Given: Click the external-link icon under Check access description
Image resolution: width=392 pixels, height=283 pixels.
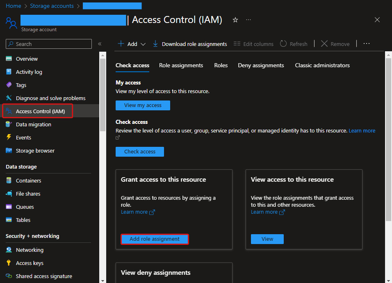Looking at the screenshot, I should click(x=118, y=137).
